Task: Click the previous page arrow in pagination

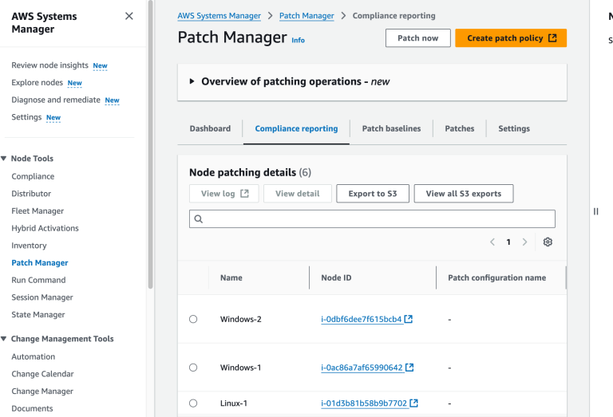Action: [492, 242]
